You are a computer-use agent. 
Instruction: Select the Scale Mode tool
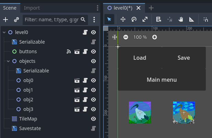(x=145, y=20)
